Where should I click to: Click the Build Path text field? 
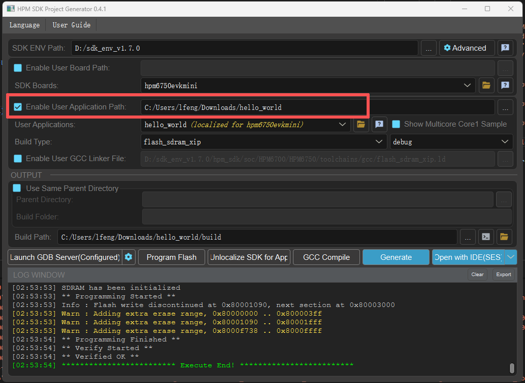pos(257,237)
